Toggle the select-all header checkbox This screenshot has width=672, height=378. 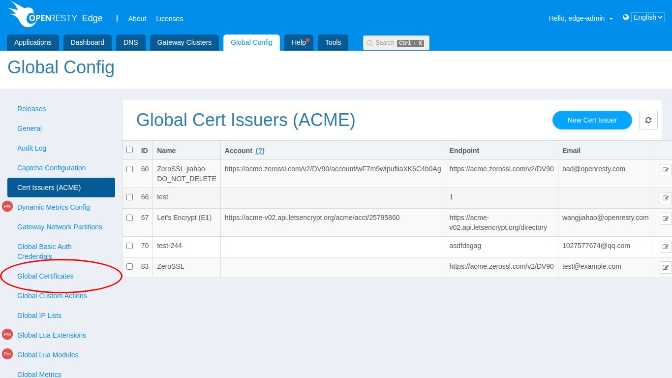click(x=129, y=150)
